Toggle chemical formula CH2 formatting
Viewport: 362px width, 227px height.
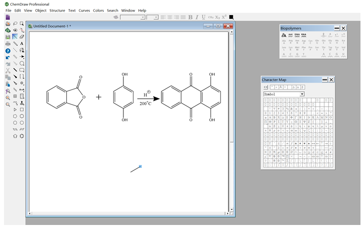(210, 17)
